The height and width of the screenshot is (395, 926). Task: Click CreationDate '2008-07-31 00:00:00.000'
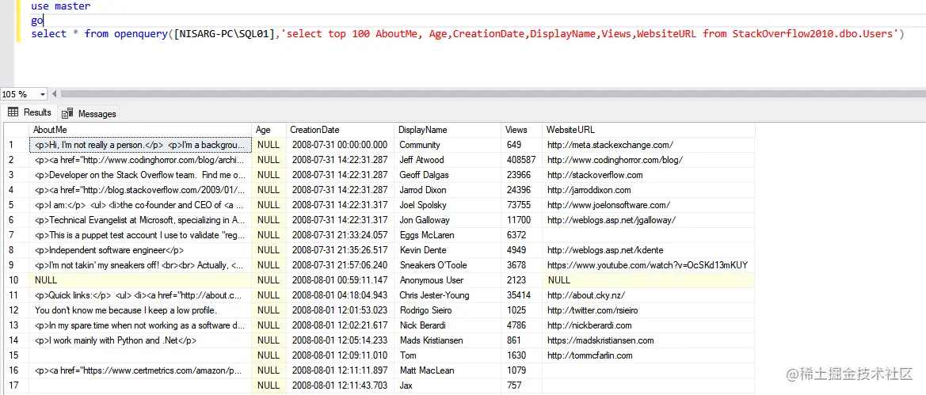pyautogui.click(x=340, y=145)
